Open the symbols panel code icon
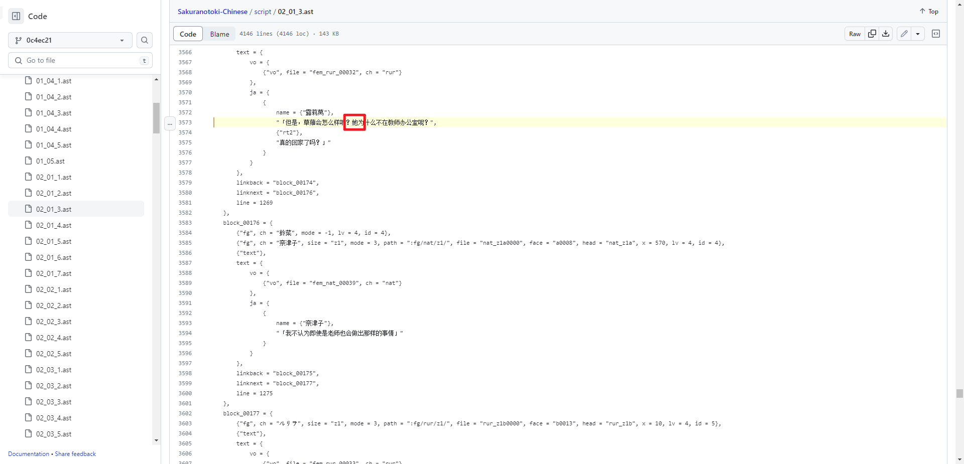 (937, 34)
